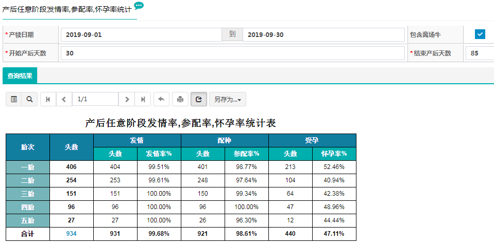494x245 pixels.
Task: Select the 五胎 row label
Action: click(x=28, y=220)
